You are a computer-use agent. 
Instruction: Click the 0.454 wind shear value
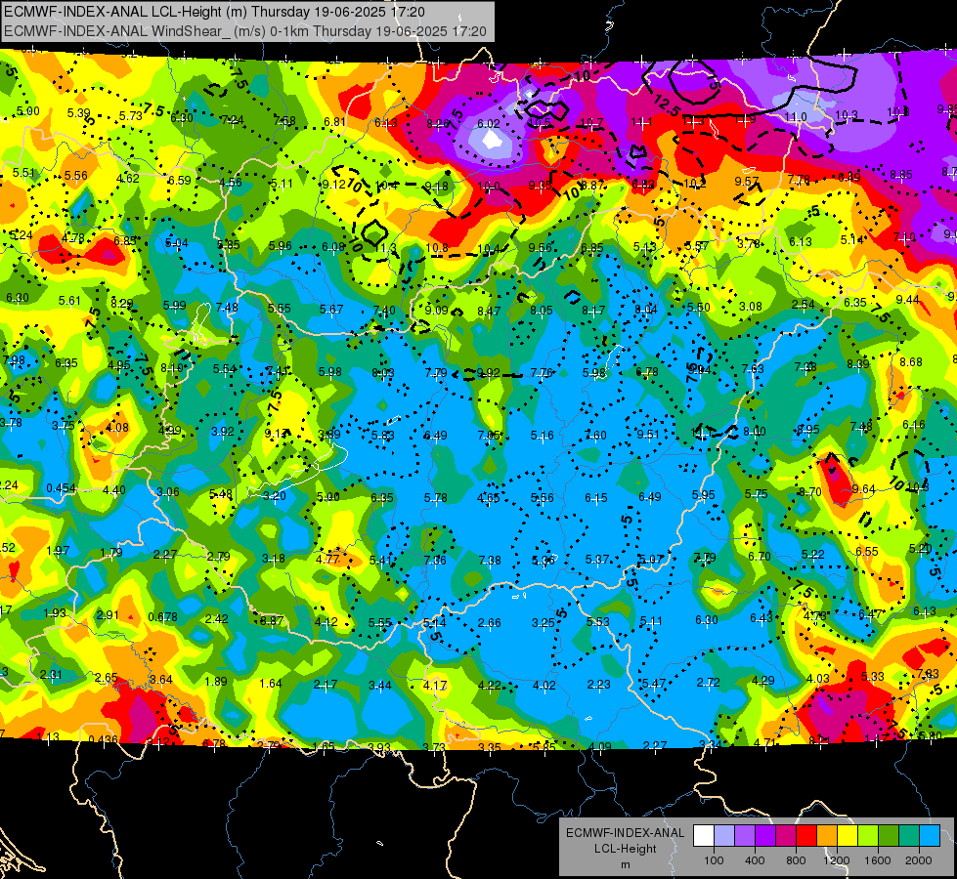coord(61,488)
